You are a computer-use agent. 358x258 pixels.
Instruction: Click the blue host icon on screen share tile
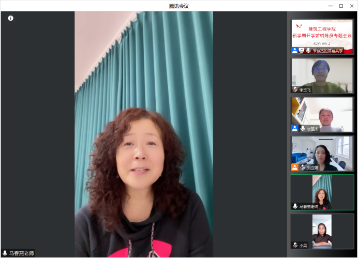pos(295,51)
